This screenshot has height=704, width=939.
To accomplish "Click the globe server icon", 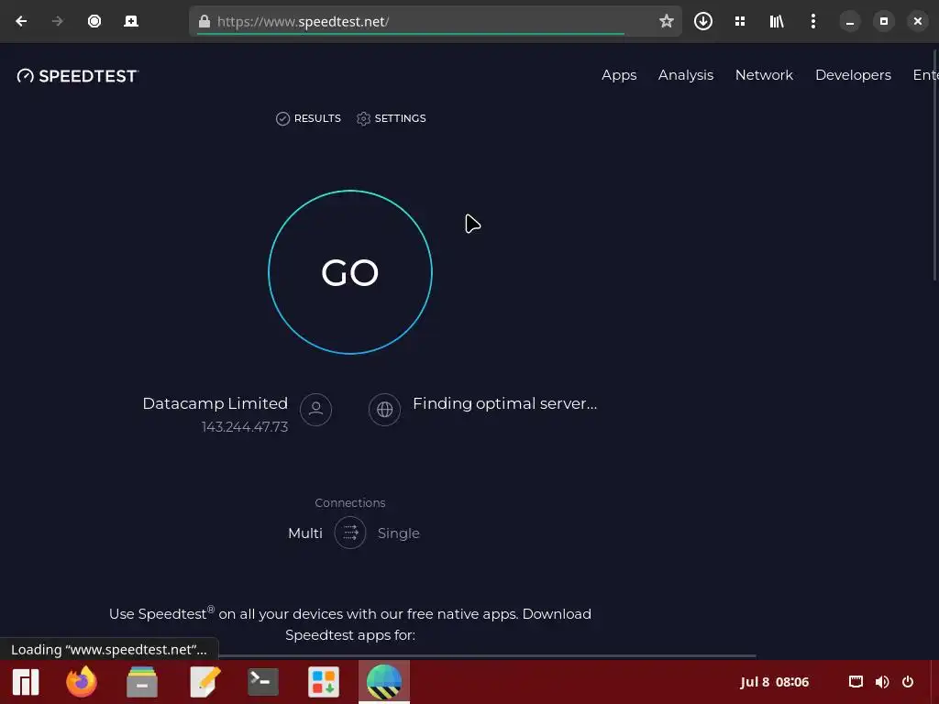I will tap(384, 410).
